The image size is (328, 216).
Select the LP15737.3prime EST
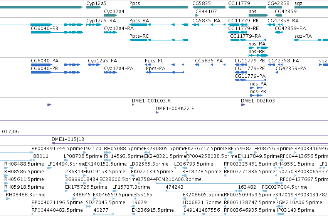tap(114, 191)
